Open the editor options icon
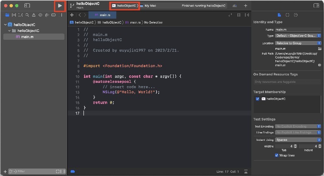The height and width of the screenshot is (176, 324). point(239,15)
